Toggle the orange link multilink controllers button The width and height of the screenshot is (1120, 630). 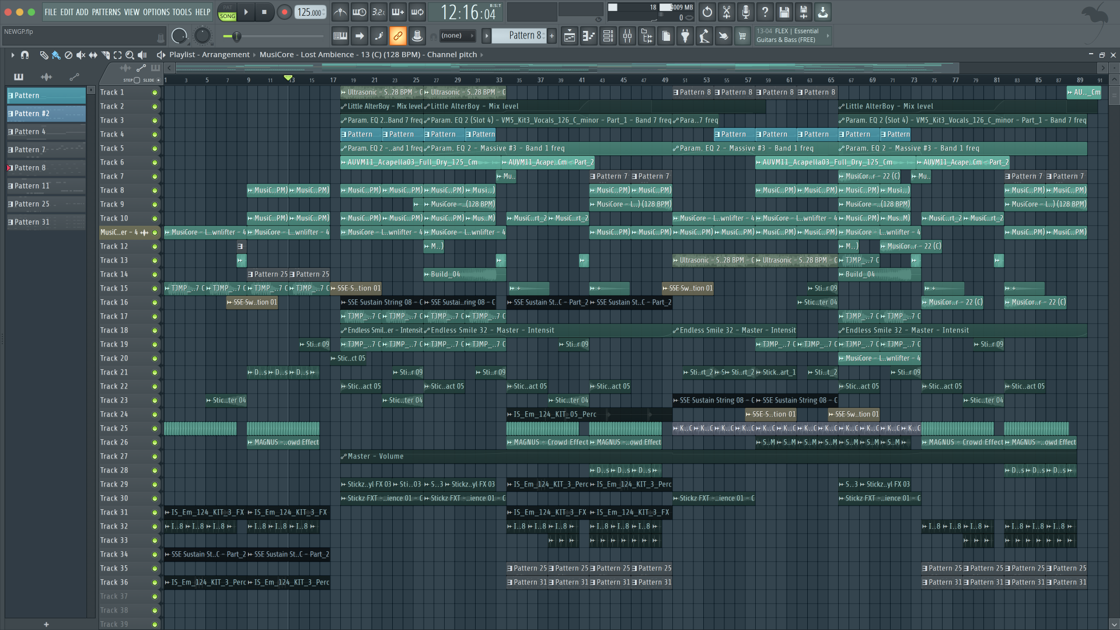(398, 36)
